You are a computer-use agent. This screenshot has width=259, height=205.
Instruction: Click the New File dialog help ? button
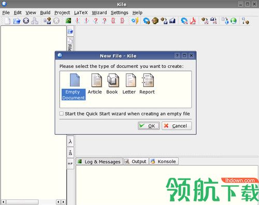point(177,55)
